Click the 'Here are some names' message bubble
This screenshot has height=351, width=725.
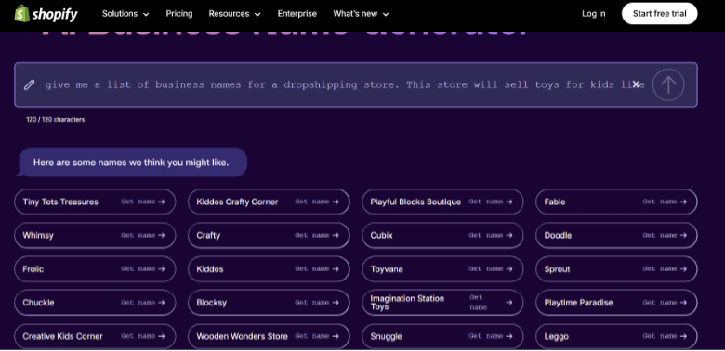point(131,162)
